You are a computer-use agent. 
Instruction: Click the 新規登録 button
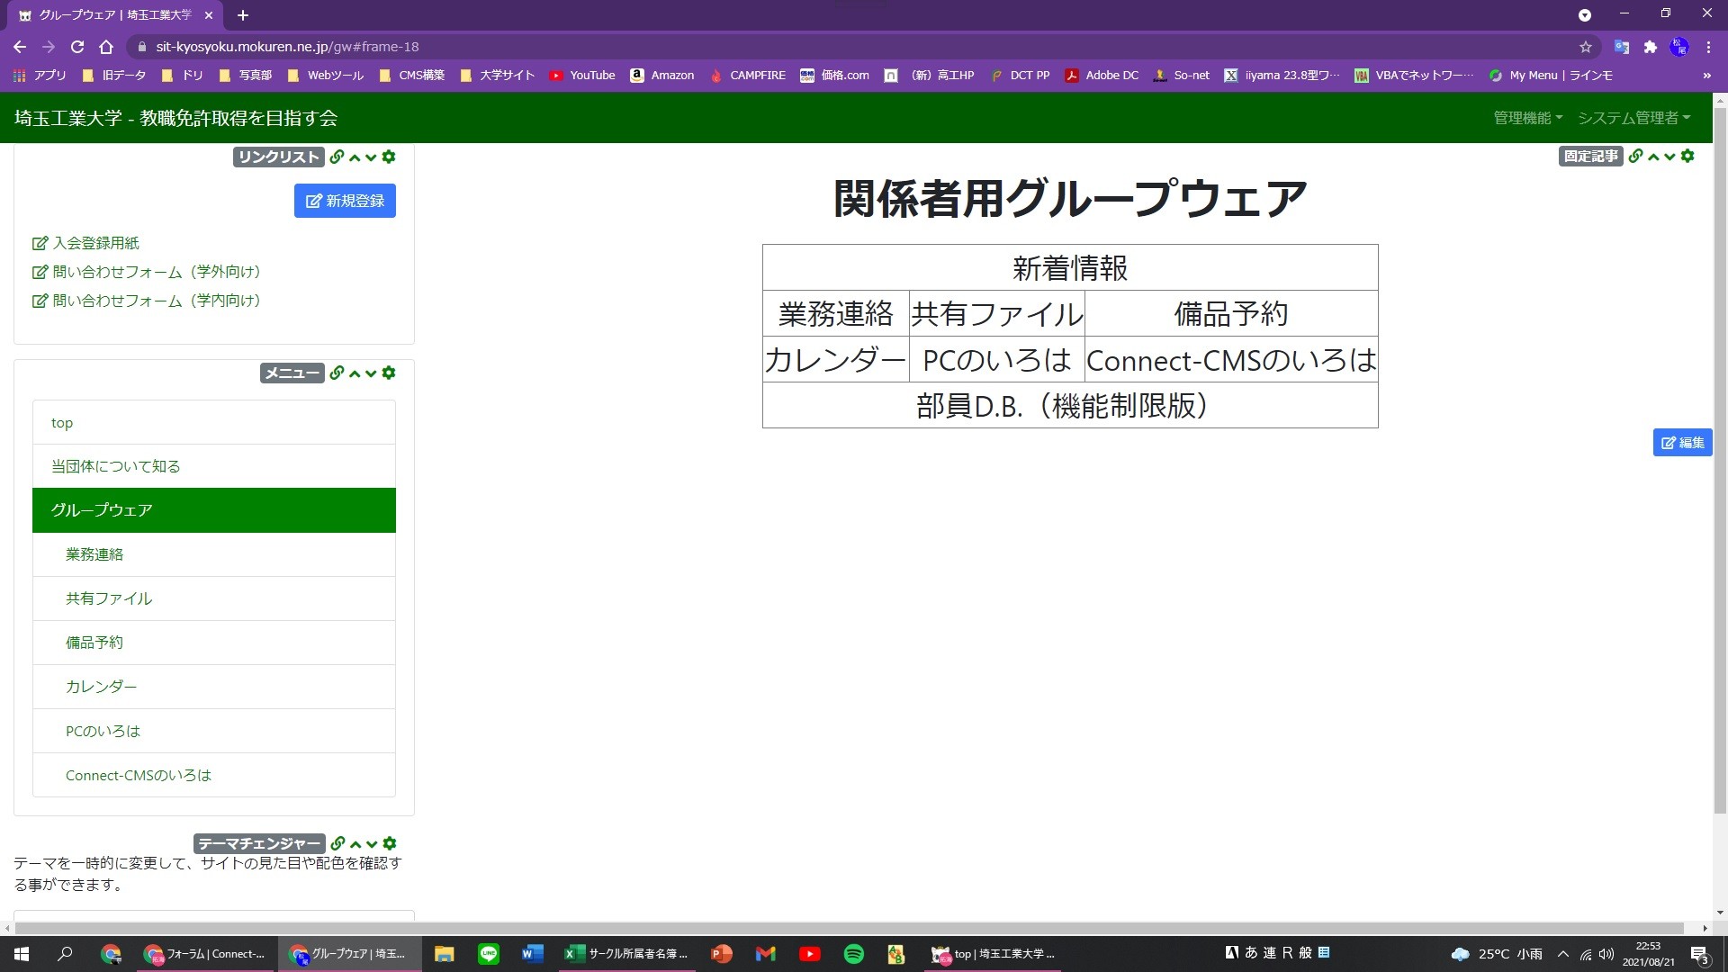[344, 201]
